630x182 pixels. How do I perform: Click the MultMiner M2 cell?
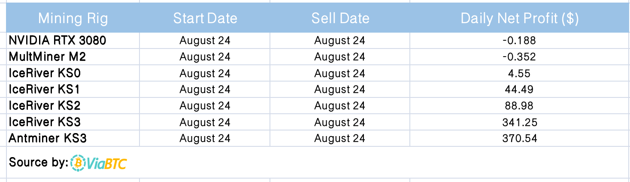tap(50, 57)
